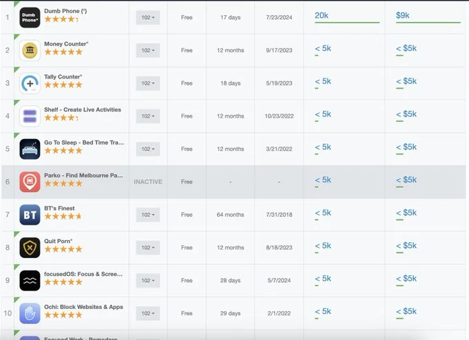
Task: Open the 102 dropdown for BT's Finest
Action: (148, 215)
